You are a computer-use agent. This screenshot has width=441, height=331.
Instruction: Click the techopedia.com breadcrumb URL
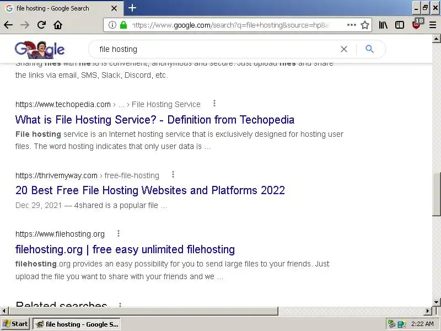click(x=63, y=104)
